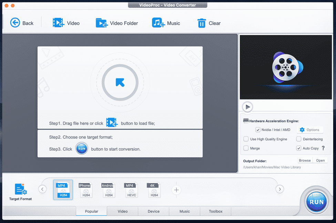Check the Deinterlacing option
The height and width of the screenshot is (223, 336).
tap(298, 139)
